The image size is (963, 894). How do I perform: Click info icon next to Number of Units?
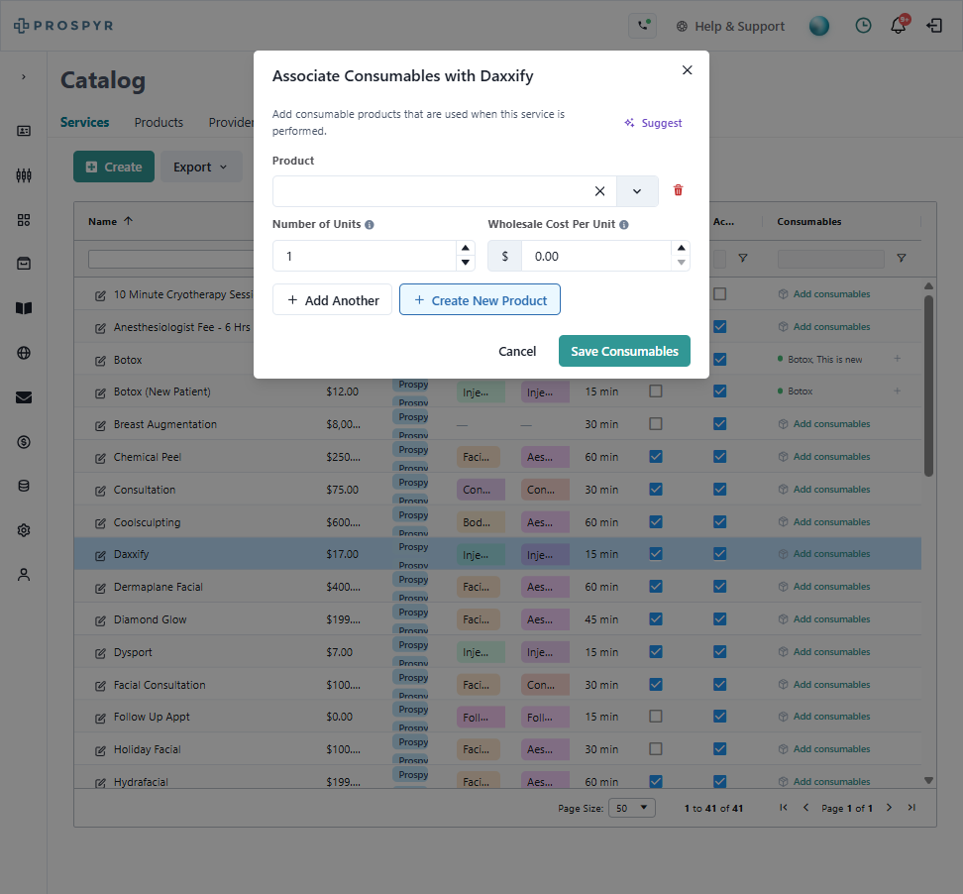[370, 225]
